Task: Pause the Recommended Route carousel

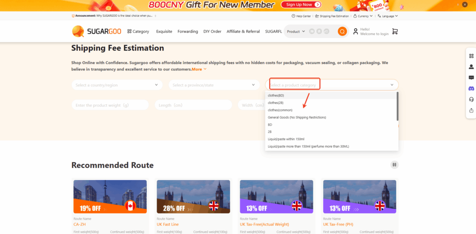Action: coord(394,165)
